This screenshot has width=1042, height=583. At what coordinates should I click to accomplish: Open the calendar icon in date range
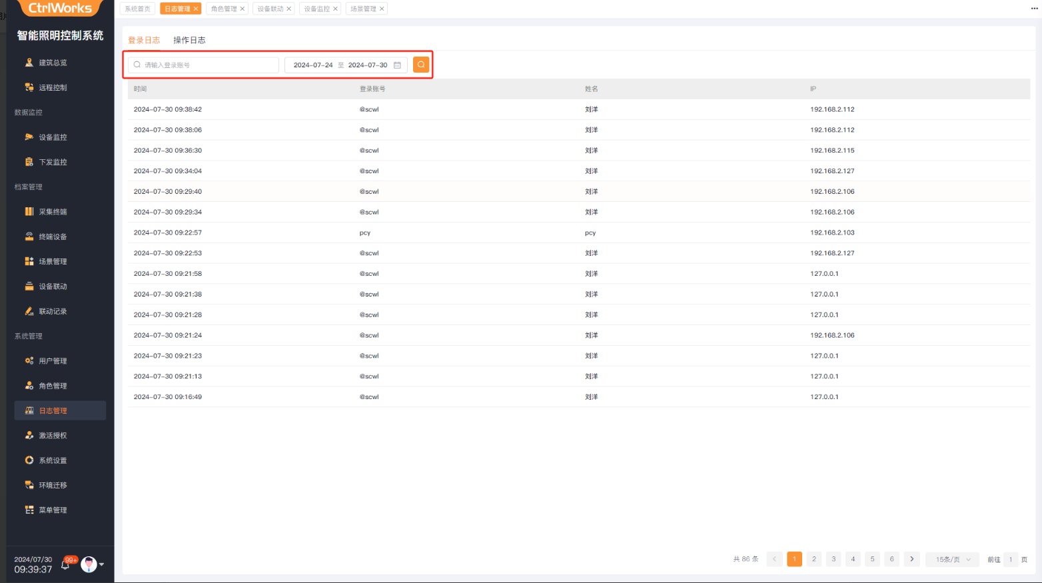(x=397, y=65)
